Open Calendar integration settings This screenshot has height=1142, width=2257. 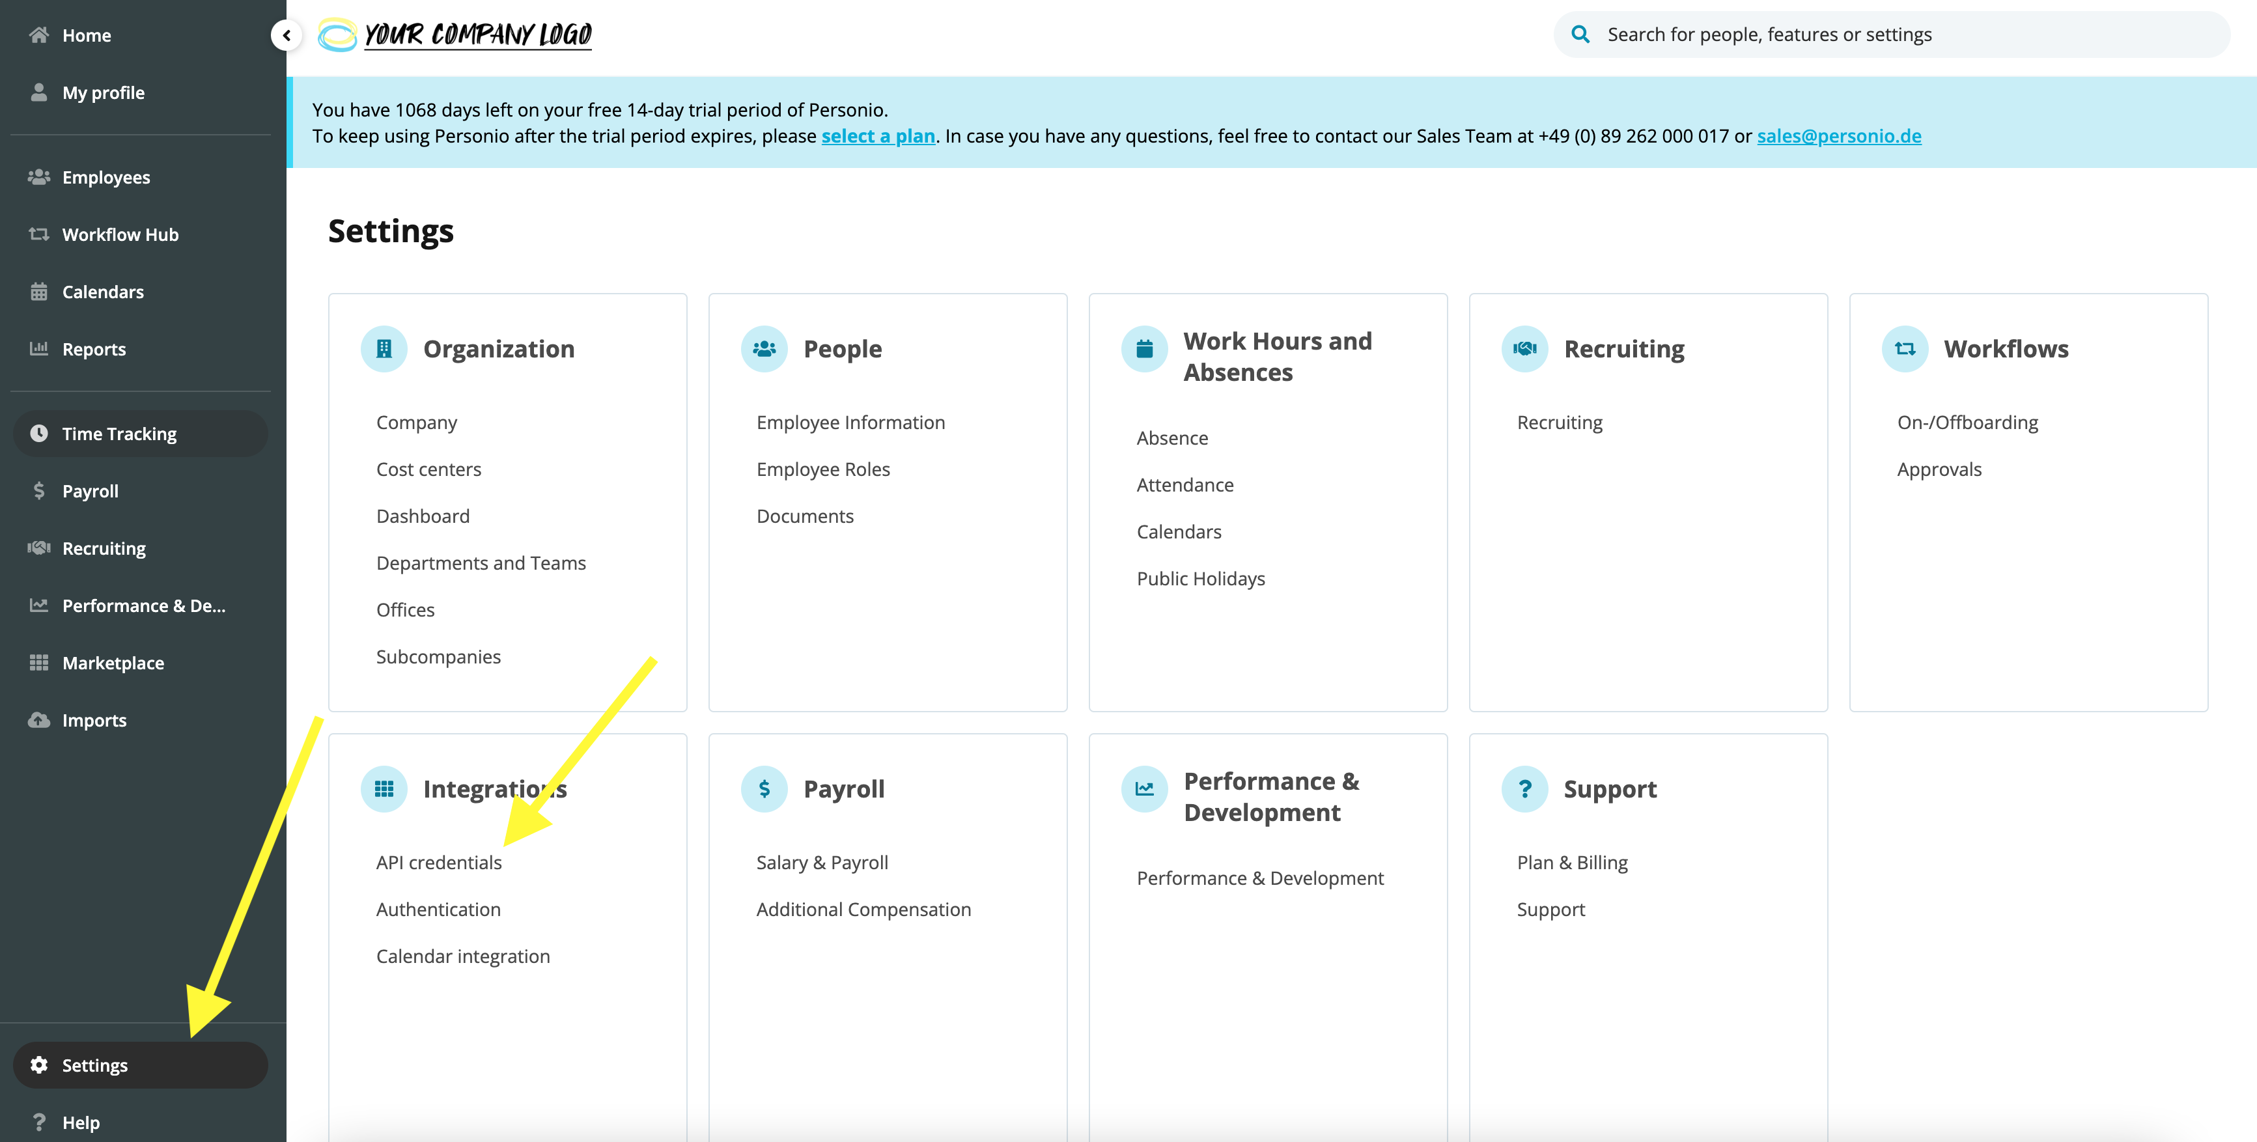(462, 956)
